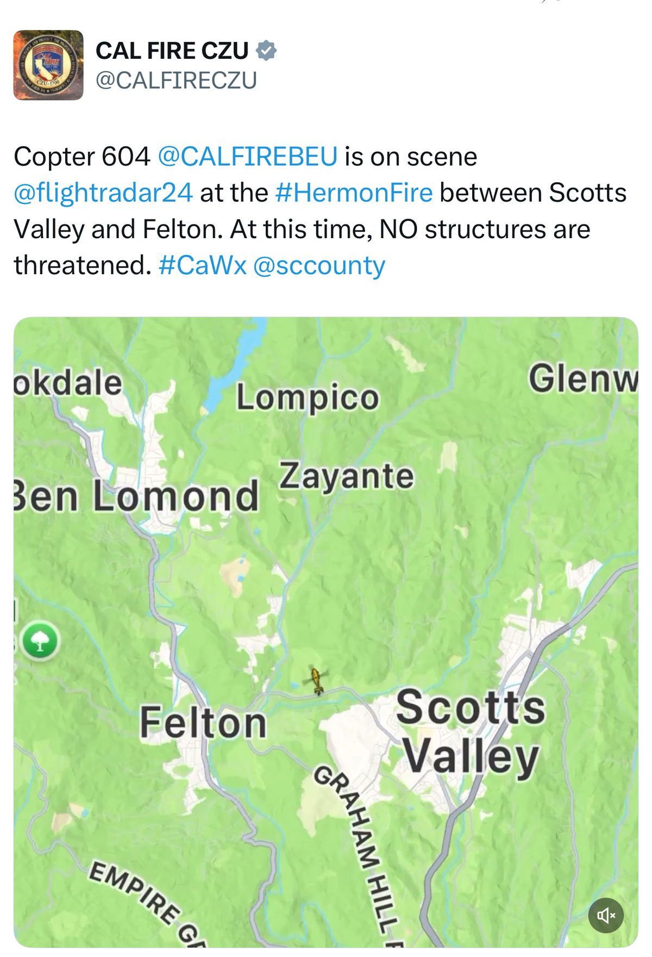Open the @CALFIREBEU mention link
The width and height of the screenshot is (652, 957).
[248, 157]
